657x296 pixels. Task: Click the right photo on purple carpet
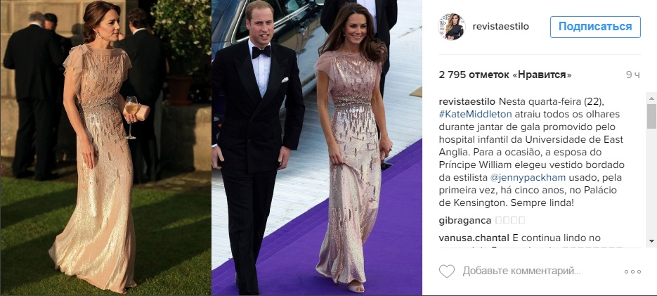(x=317, y=148)
